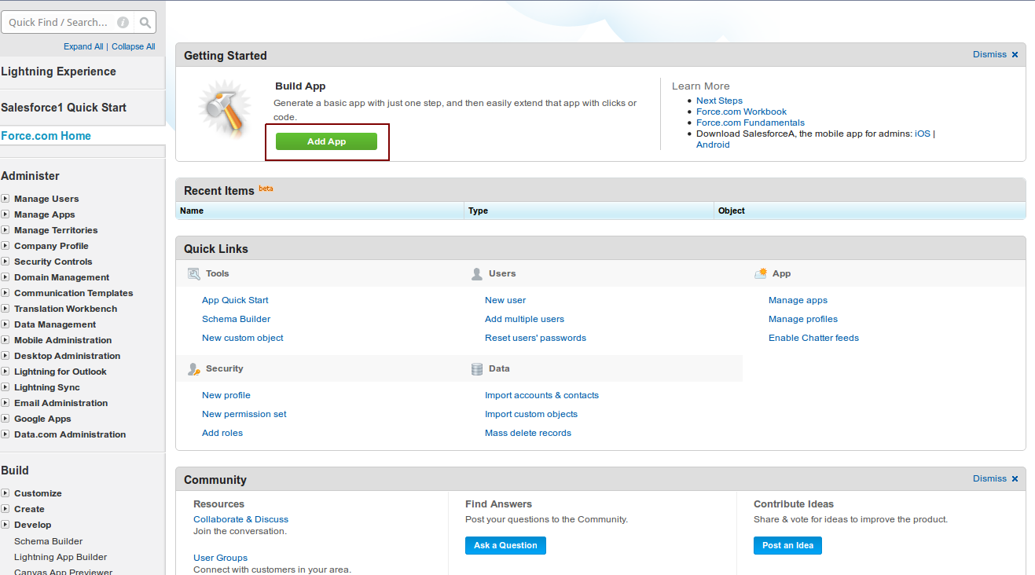Image resolution: width=1035 pixels, height=575 pixels.
Task: Expand the Manage Territories arrow
Action: click(x=6, y=230)
